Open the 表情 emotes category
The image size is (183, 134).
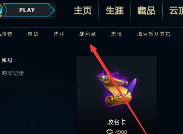116,34
